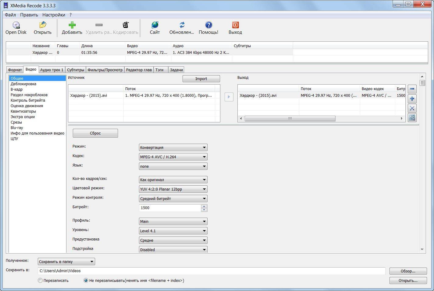Select Перезаписать radio button
Image resolution: width=434 pixels, height=291 pixels.
[x=40, y=280]
